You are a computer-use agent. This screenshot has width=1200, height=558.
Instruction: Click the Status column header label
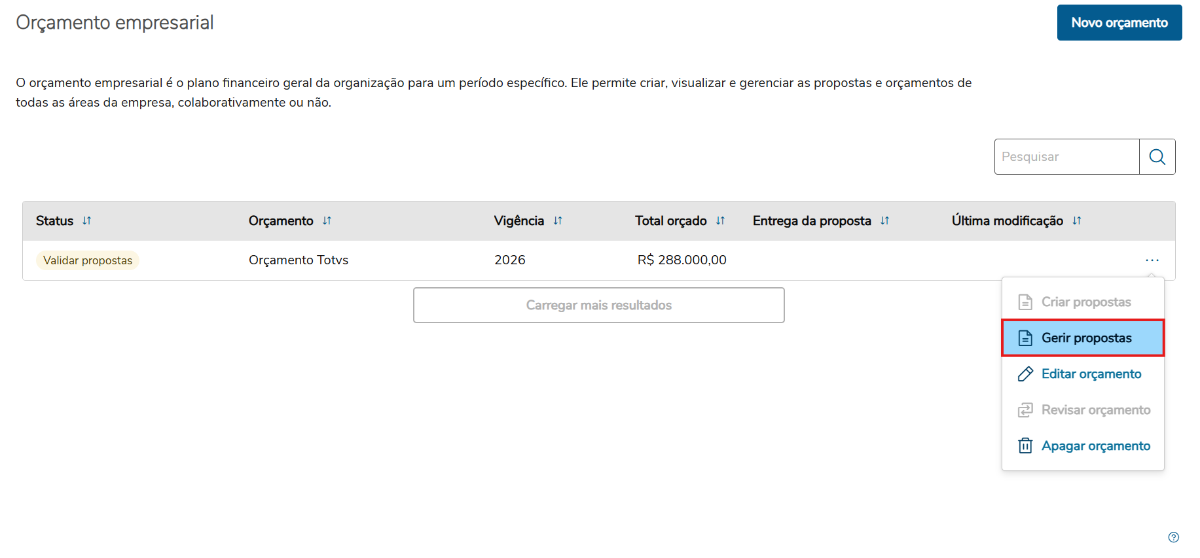coord(55,221)
